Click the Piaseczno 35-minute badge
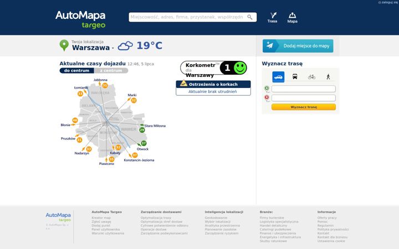The height and width of the screenshot is (249, 399). (111, 159)
